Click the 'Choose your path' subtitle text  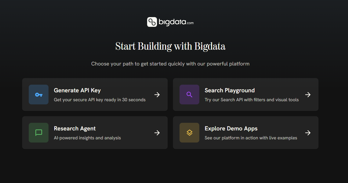(x=170, y=64)
